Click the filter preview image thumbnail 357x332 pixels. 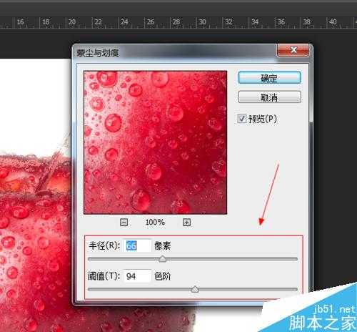156,142
